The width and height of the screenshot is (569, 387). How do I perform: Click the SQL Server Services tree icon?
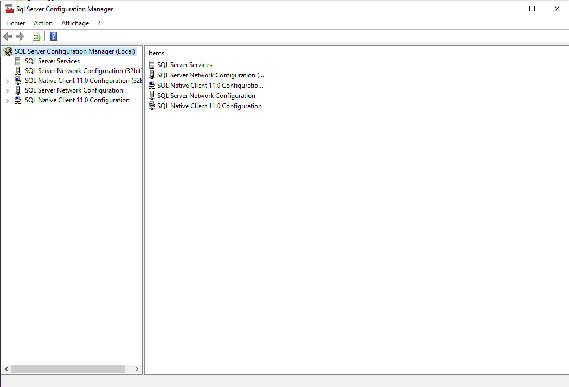[17, 61]
